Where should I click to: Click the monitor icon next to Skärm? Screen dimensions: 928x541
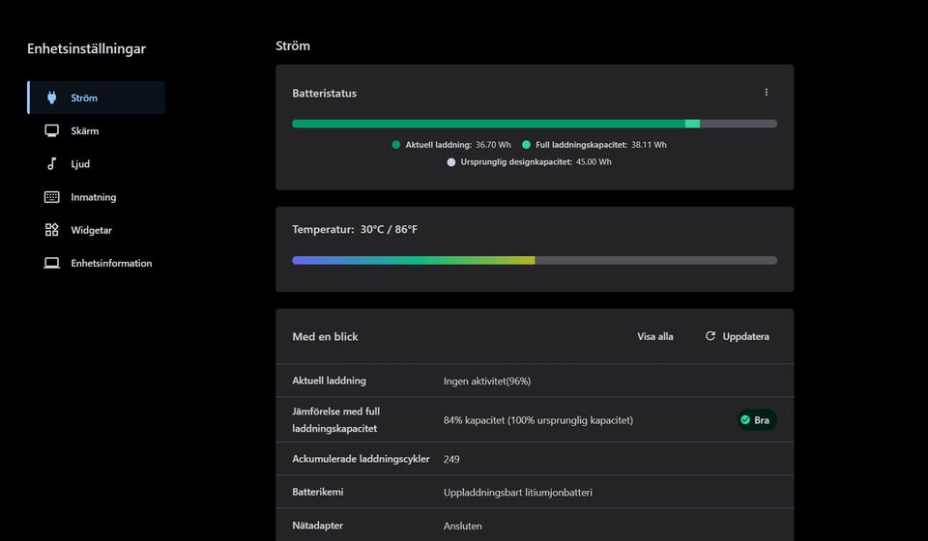(52, 130)
